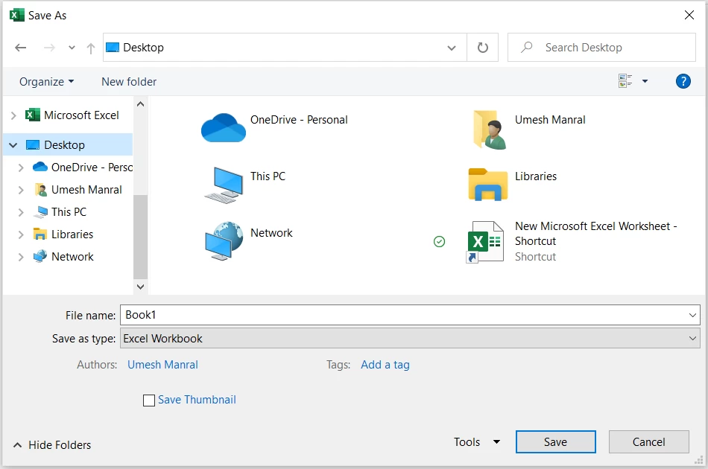The image size is (708, 469).
Task: Select the This PC computer icon
Action: pos(224,185)
